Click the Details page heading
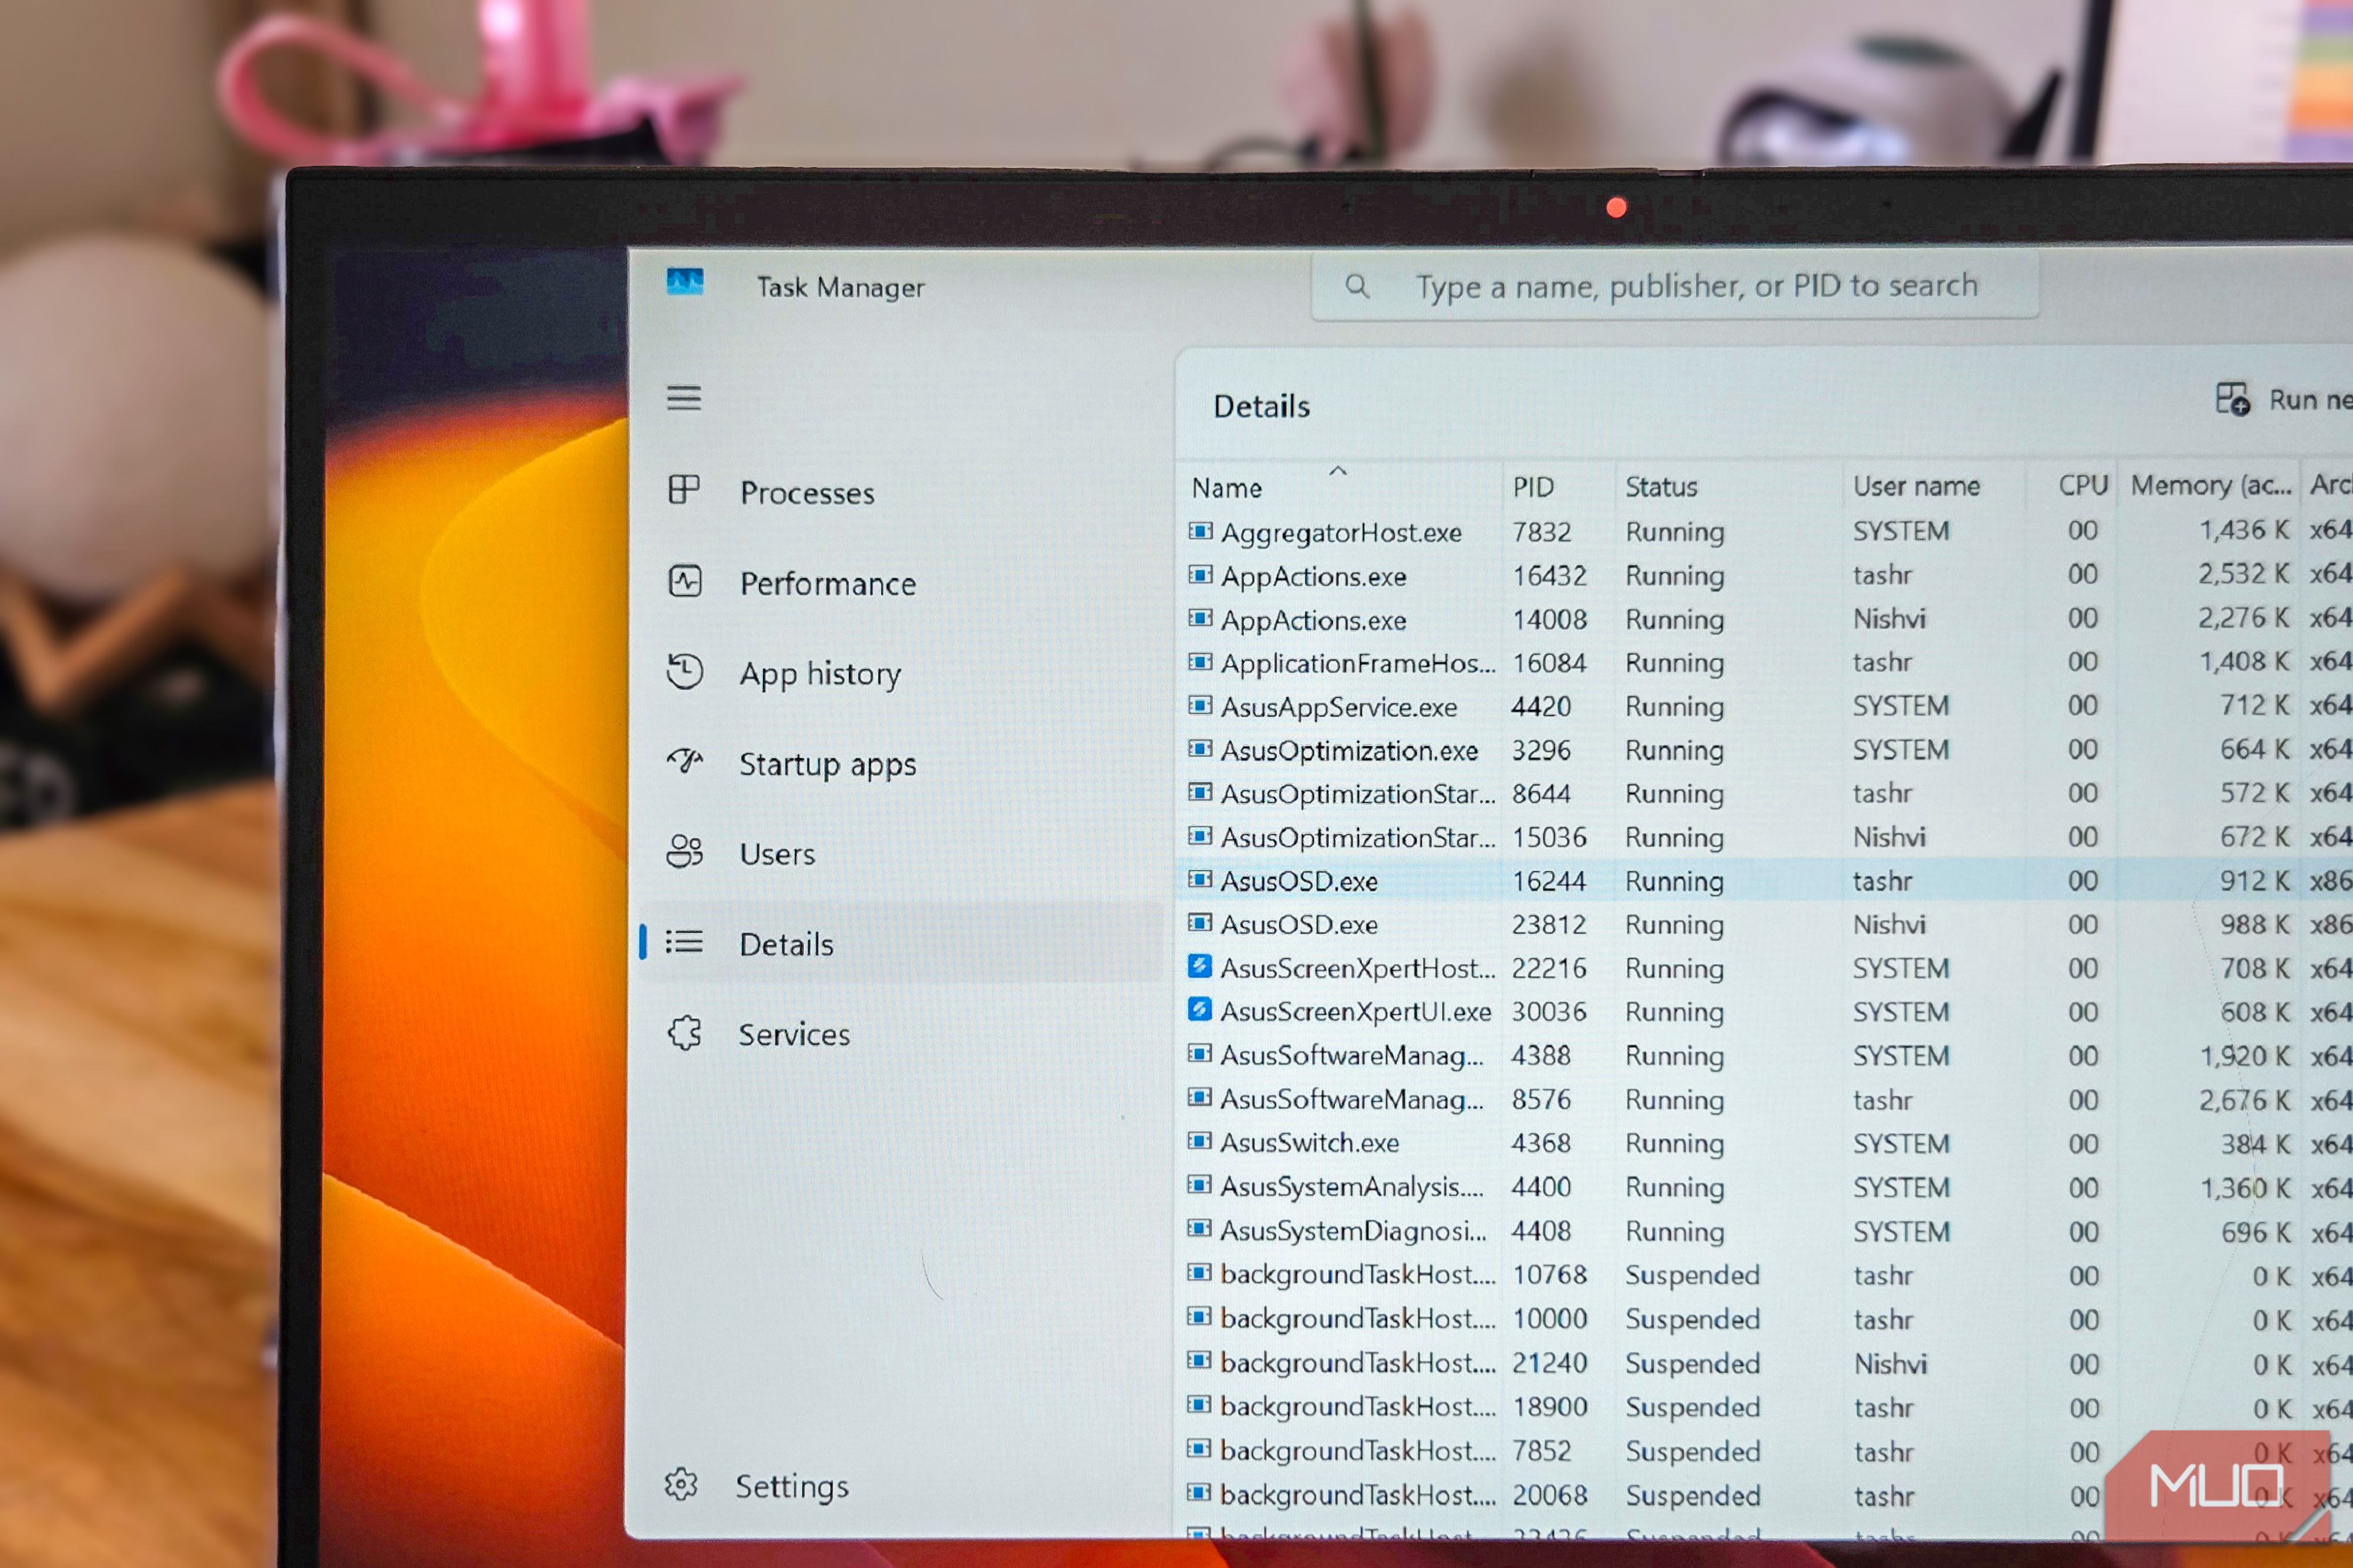The image size is (2353, 1568). point(1261,406)
